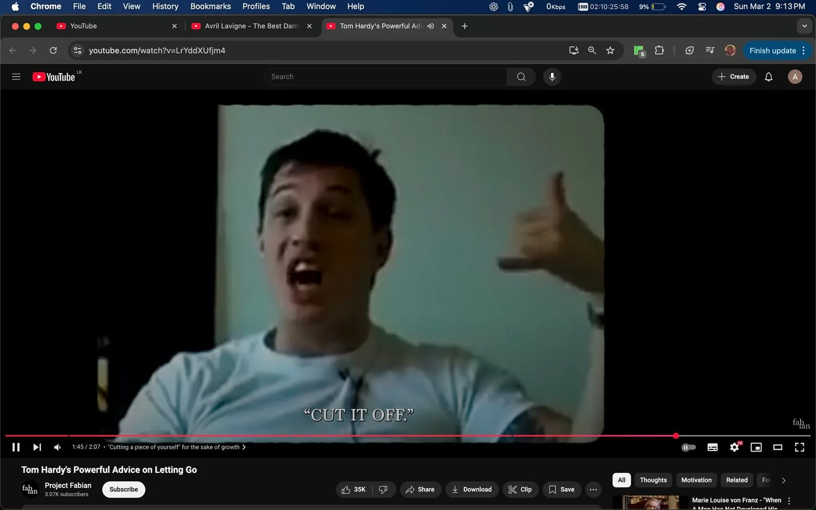Switch to the Avril Lavigne tab
Viewport: 816px width, 510px height.
pyautogui.click(x=247, y=25)
